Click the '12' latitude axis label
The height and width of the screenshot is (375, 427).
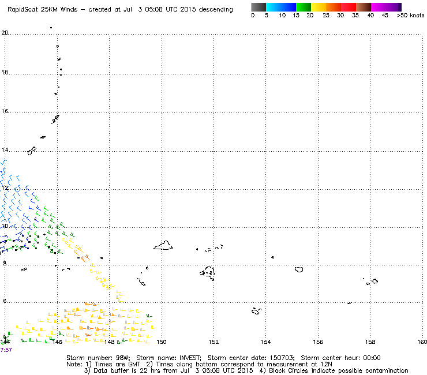coord(5,188)
